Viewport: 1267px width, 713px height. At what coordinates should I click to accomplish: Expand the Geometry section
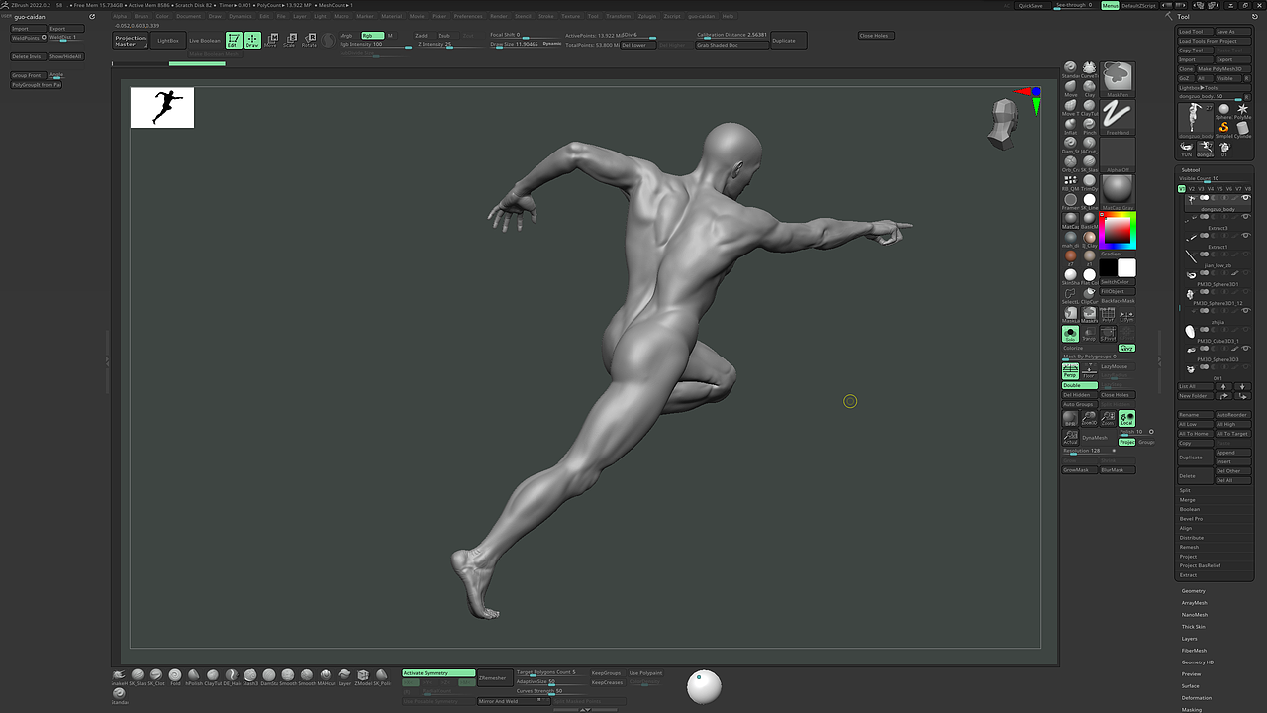click(x=1194, y=591)
